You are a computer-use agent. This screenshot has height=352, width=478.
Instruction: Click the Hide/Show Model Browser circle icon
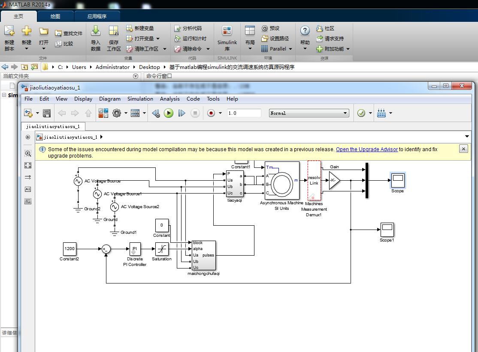coord(28,137)
